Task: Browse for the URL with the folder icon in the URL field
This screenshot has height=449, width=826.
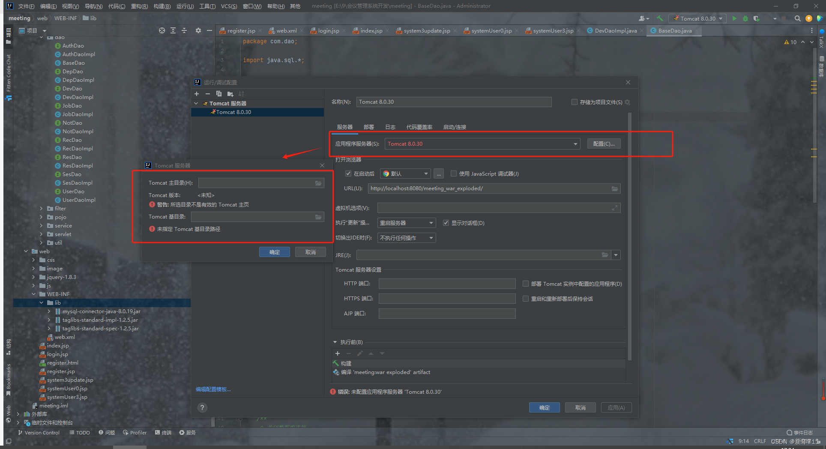Action: [x=615, y=189]
